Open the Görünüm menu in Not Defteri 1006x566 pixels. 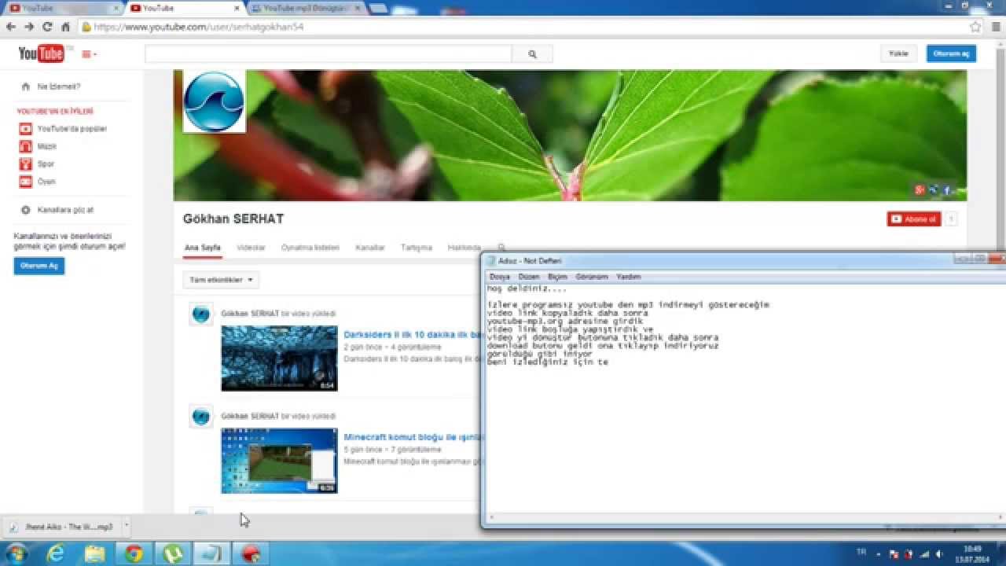(592, 277)
